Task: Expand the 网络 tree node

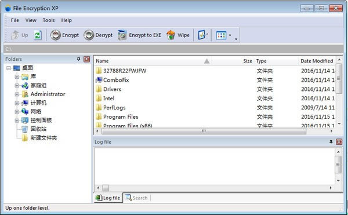Action: pyautogui.click(x=17, y=111)
